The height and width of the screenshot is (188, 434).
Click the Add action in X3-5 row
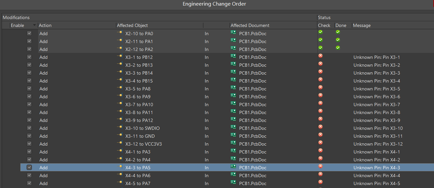pos(43,89)
